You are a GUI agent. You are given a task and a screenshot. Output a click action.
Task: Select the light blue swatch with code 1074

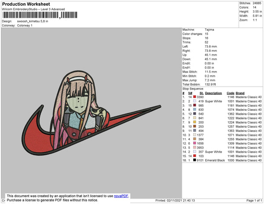click(x=194, y=109)
